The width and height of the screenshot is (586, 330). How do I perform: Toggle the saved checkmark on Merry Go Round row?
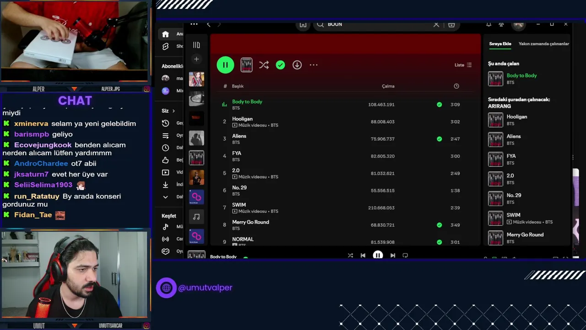click(439, 225)
